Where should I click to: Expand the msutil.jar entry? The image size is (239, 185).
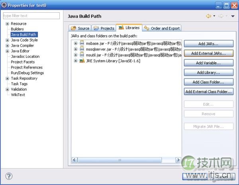pos(75,55)
